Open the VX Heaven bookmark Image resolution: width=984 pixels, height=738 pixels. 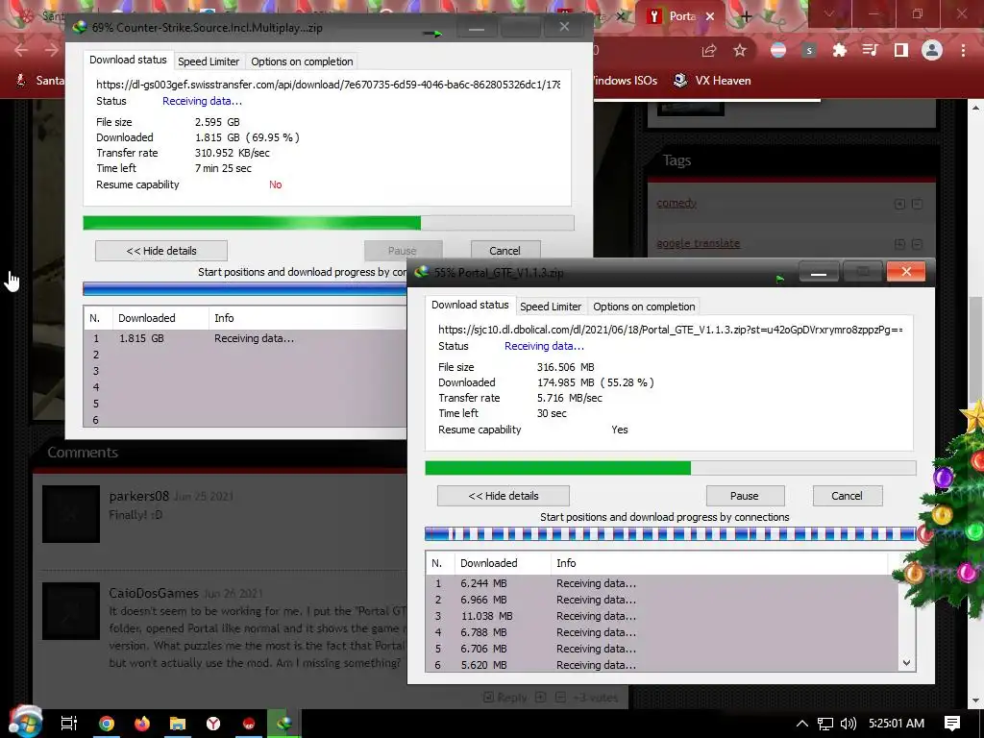point(712,81)
